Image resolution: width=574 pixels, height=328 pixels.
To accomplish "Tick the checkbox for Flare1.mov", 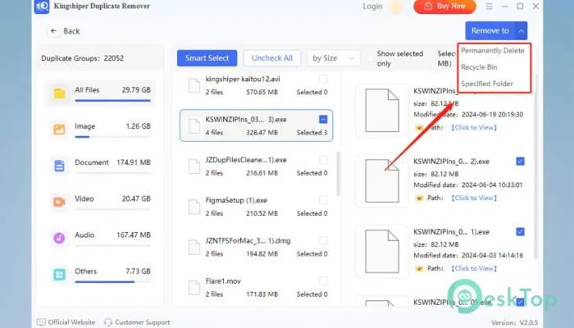I will coord(323,281).
